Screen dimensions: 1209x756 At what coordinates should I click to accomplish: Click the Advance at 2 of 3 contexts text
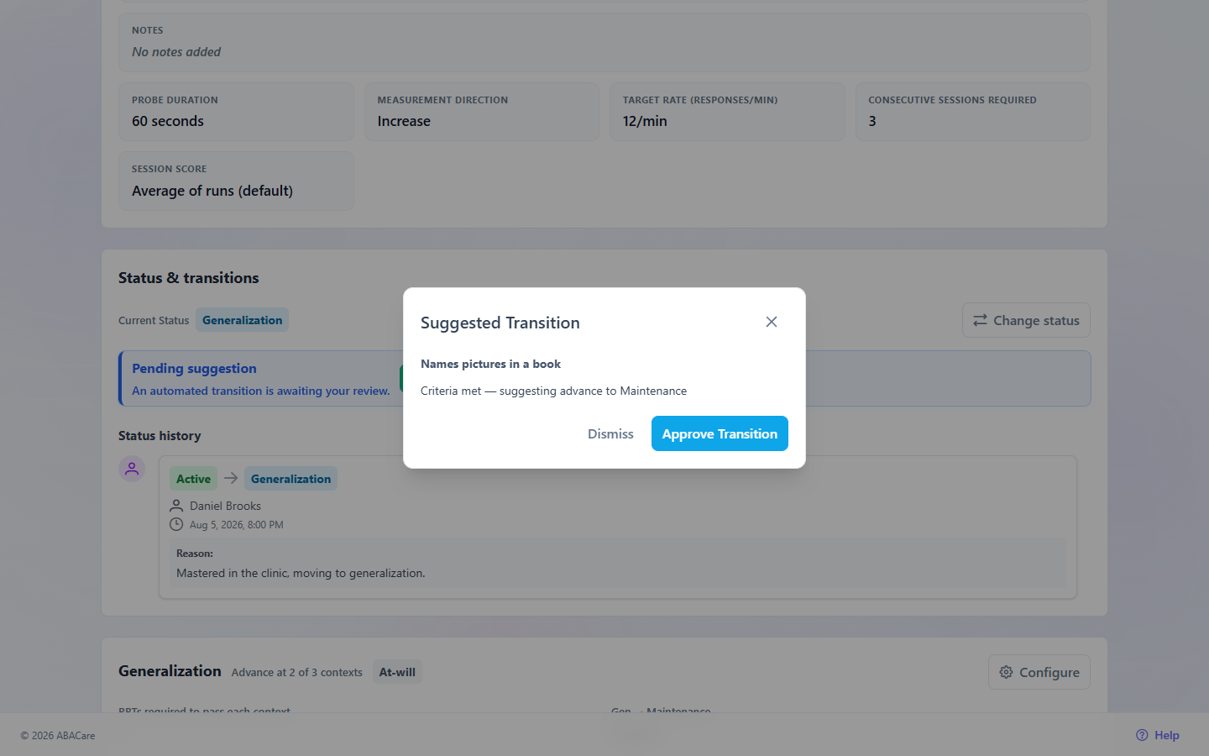click(x=297, y=672)
